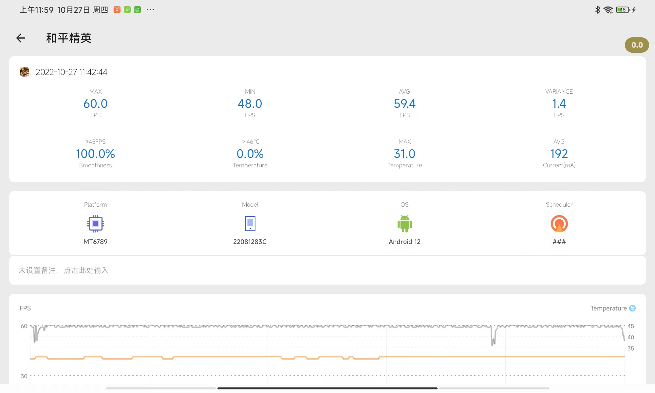655x393 pixels.
Task: Tap the Wi-Fi status icon
Action: pos(608,10)
